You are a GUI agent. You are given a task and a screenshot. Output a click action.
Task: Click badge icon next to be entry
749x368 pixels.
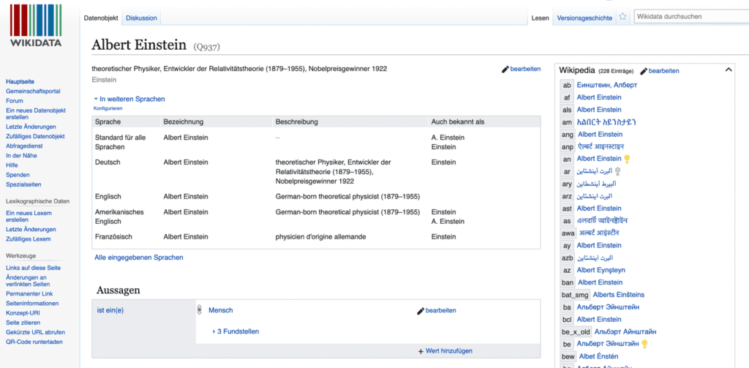tap(644, 344)
